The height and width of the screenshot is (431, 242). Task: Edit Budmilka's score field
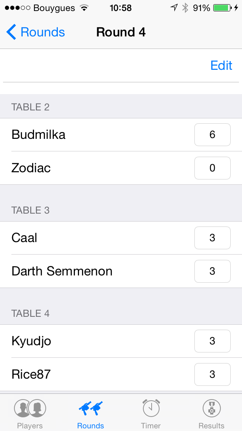212,135
